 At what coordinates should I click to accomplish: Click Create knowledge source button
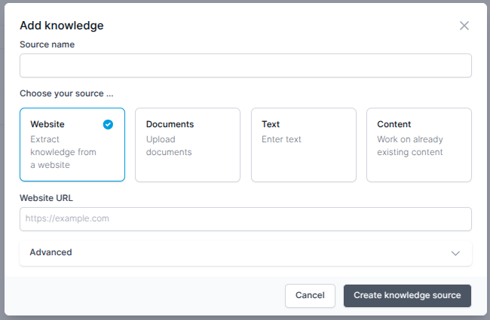point(407,296)
